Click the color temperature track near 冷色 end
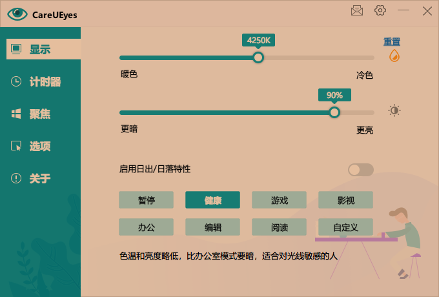 367,57
